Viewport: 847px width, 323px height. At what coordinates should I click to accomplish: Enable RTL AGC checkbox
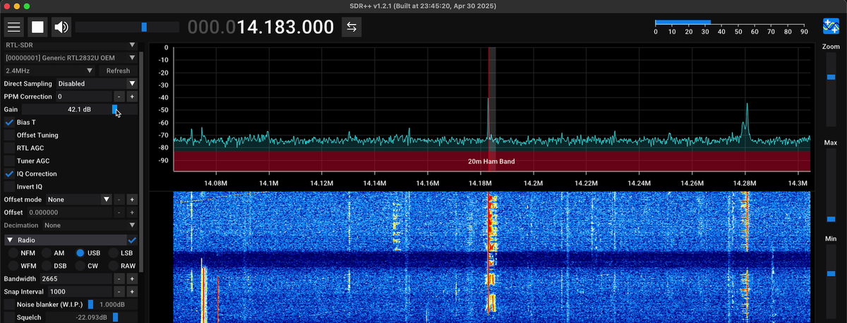(x=9, y=148)
